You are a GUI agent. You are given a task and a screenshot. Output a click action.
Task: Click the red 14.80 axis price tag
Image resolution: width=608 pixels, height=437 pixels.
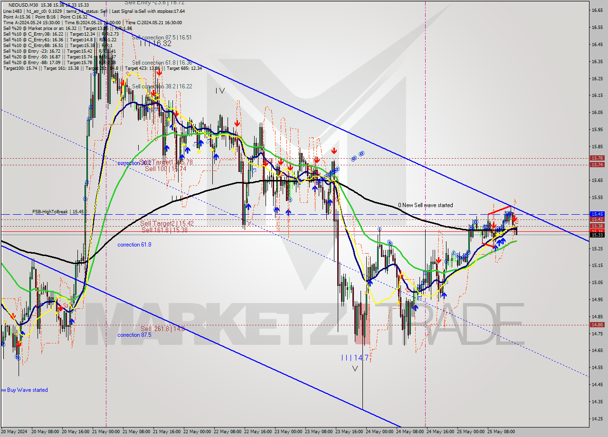pyautogui.click(x=597, y=325)
